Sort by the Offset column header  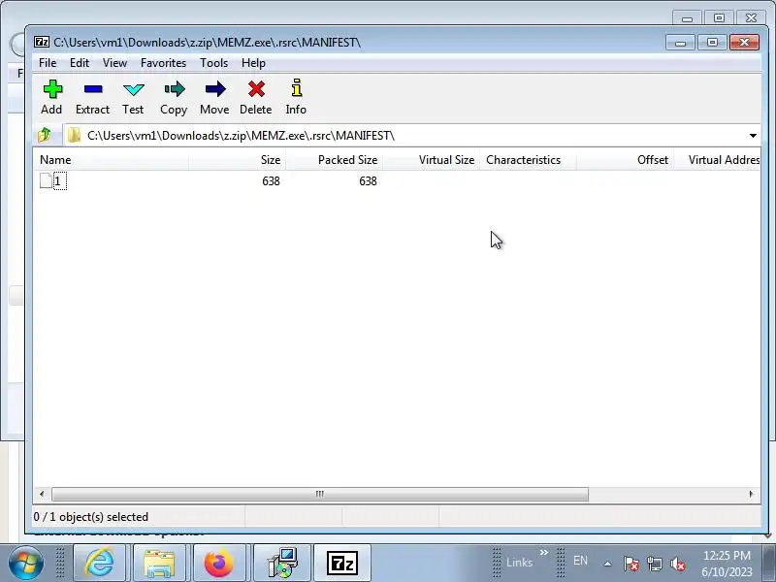click(x=625, y=160)
